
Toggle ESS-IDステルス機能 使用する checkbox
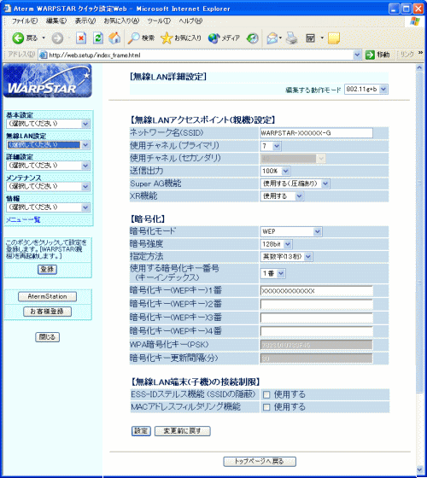pos(266,394)
